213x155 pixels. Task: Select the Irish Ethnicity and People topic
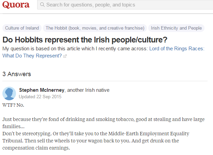[176, 28]
